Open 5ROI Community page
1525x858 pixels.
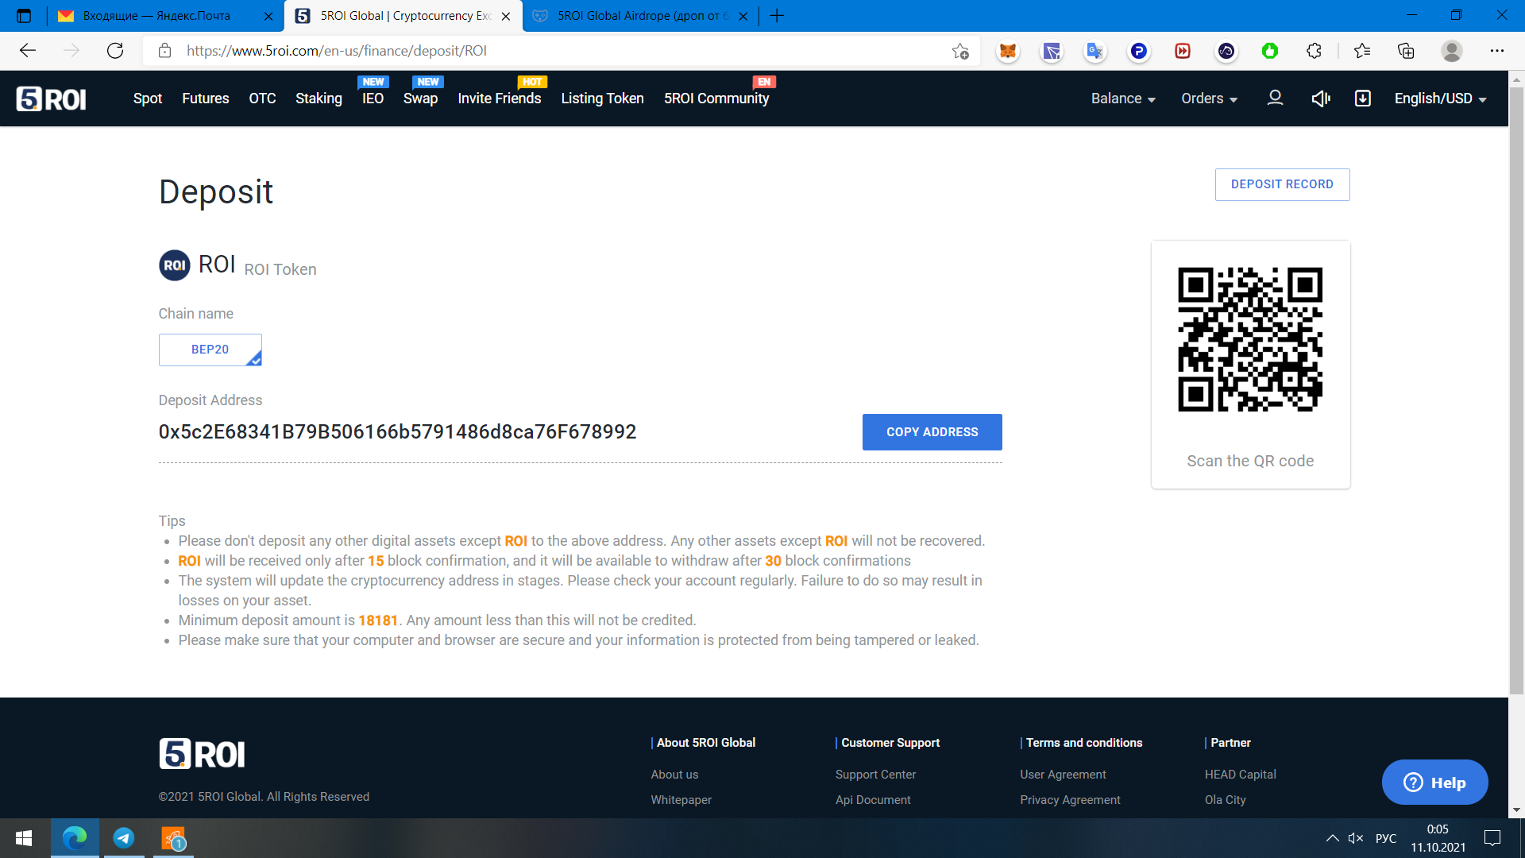coord(716,99)
